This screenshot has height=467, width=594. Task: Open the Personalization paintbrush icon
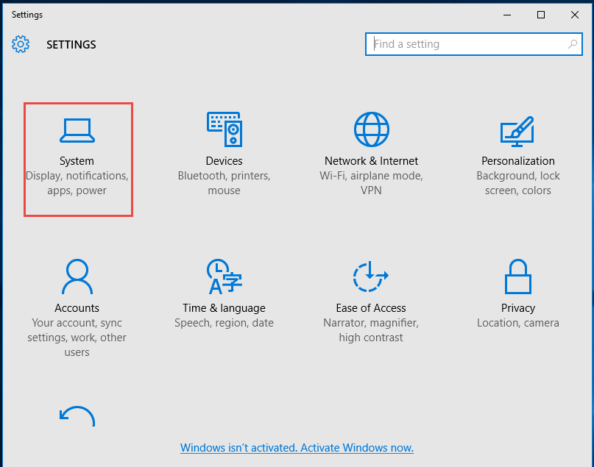[517, 132]
